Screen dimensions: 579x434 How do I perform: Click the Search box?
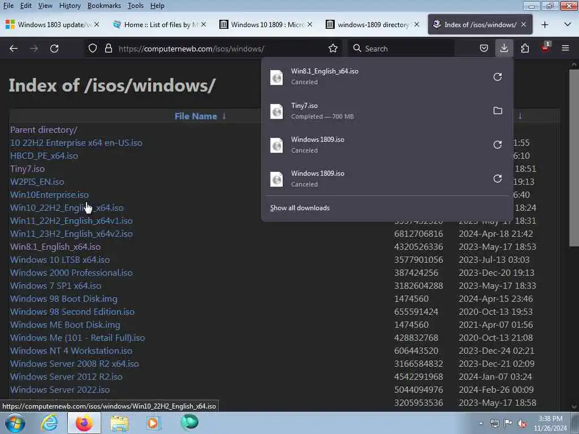[x=401, y=49]
